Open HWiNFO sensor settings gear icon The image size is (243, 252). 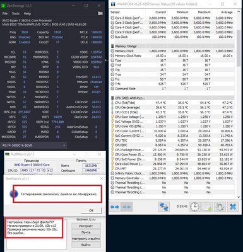220,207
